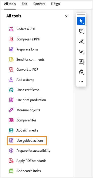Click the Add rich media label
The image size is (93, 178).
click(x=27, y=130)
